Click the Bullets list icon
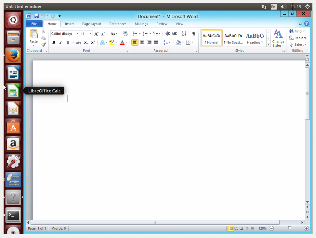 (x=135, y=34)
